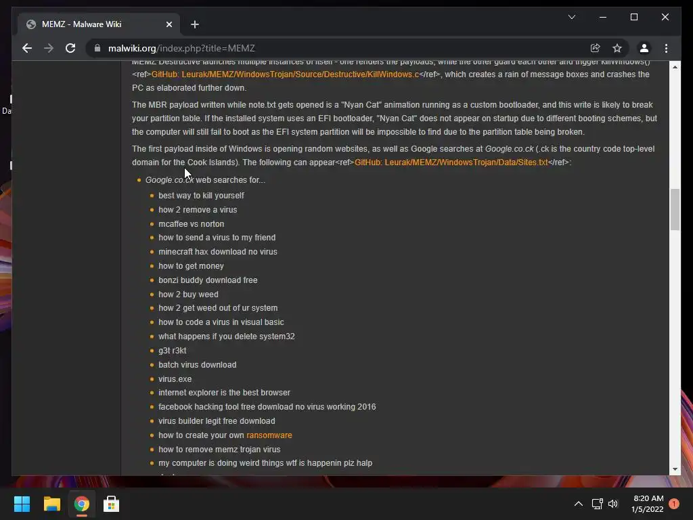The height and width of the screenshot is (520, 693).
Task: Select the MEMZ - Malware Wiki tab
Action: click(99, 24)
